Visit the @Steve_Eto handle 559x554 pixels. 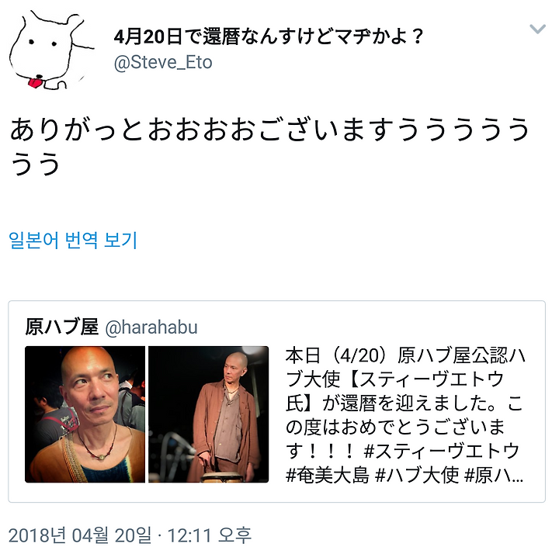coord(163,62)
